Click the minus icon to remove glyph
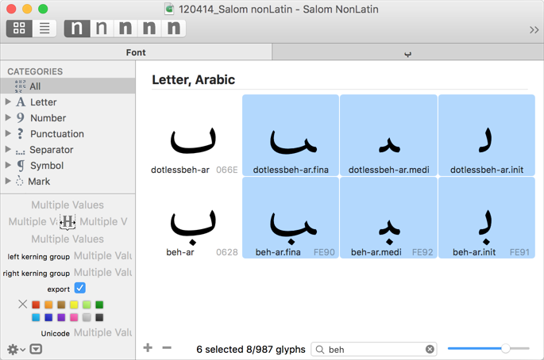 click(x=167, y=348)
